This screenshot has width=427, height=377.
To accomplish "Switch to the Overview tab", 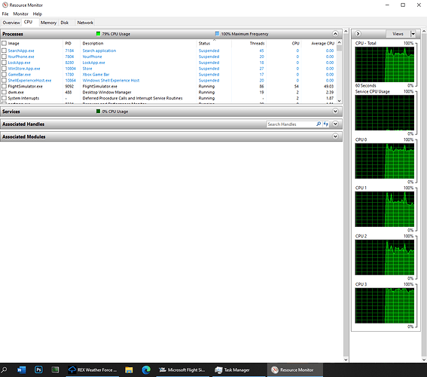I will pos(11,23).
